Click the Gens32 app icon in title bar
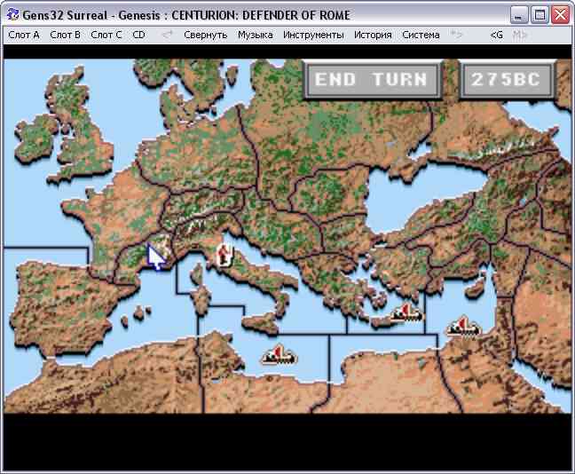 (x=12, y=15)
